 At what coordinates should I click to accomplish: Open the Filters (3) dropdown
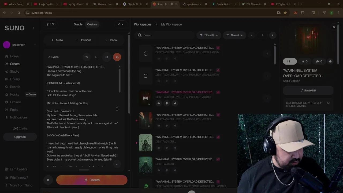click(x=209, y=35)
